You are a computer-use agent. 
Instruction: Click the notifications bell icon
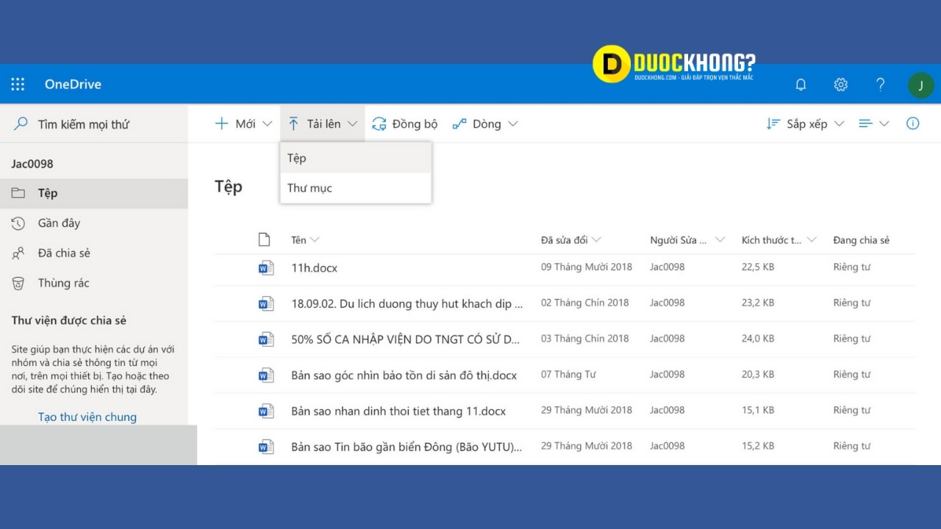pyautogui.click(x=801, y=84)
